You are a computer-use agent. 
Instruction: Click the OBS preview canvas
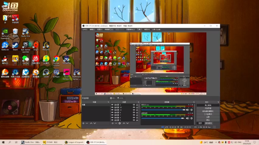pyautogui.click(x=151, y=63)
